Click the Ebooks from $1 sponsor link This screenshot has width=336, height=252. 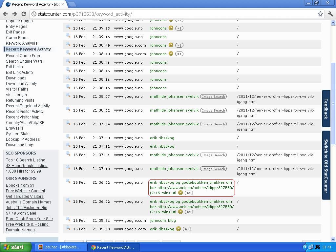20,185
